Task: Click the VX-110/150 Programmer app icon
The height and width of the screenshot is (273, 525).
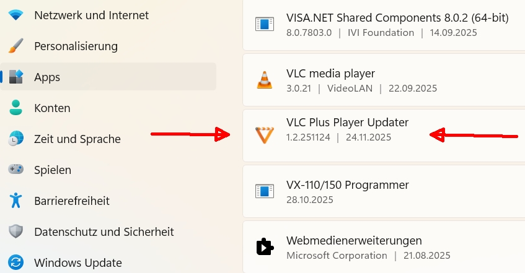Action: pyautogui.click(x=265, y=191)
